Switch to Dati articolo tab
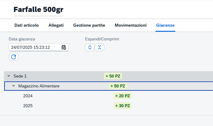 27,25
